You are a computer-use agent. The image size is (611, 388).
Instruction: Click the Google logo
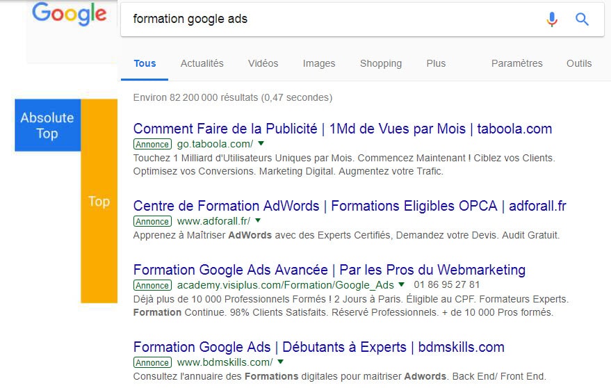coord(69,14)
